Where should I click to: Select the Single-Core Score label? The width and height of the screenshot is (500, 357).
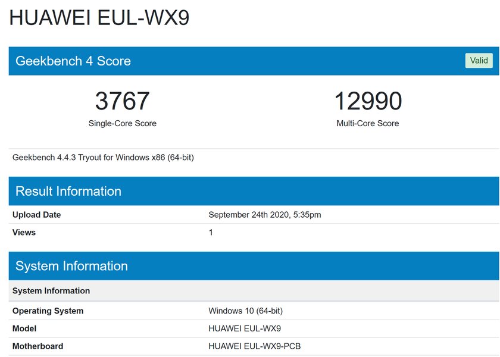(123, 123)
